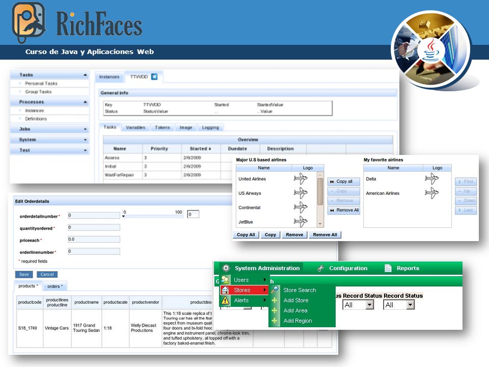Open the Image tab
Image resolution: width=489 pixels, height=367 pixels.
pyautogui.click(x=186, y=127)
